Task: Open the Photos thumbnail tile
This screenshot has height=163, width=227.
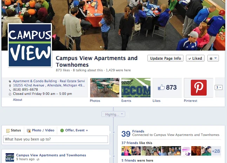Action: coord(105,88)
